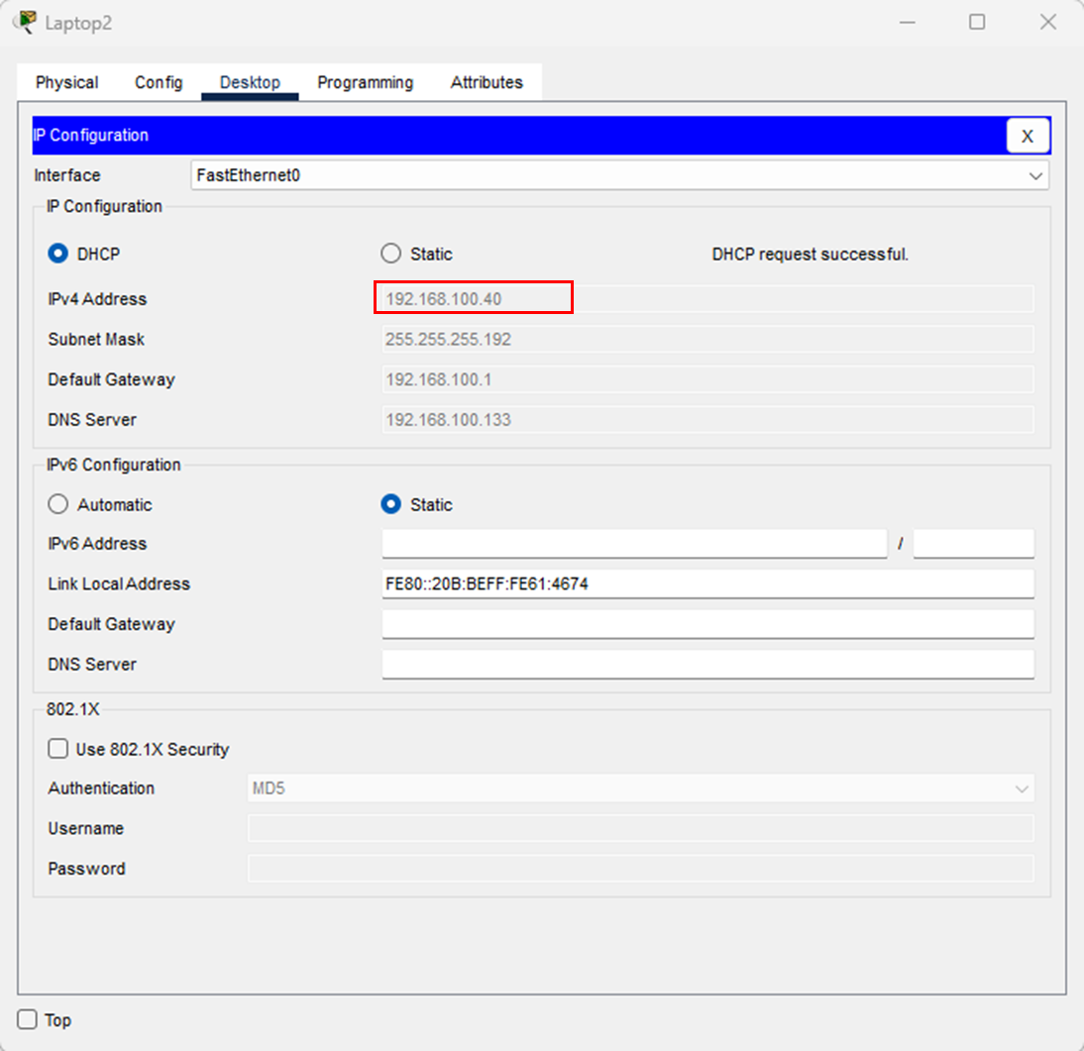Switch to the Config tab

point(159,82)
